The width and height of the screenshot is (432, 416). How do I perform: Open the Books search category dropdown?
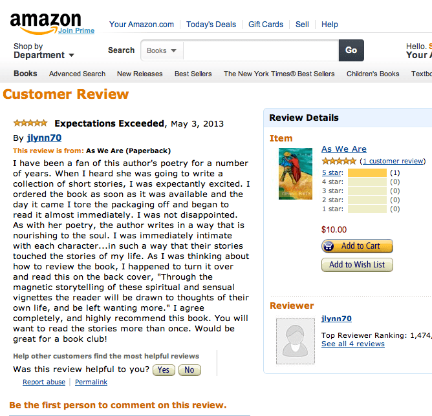point(162,50)
